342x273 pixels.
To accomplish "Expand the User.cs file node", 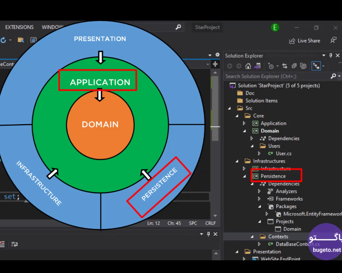I will pos(259,153).
